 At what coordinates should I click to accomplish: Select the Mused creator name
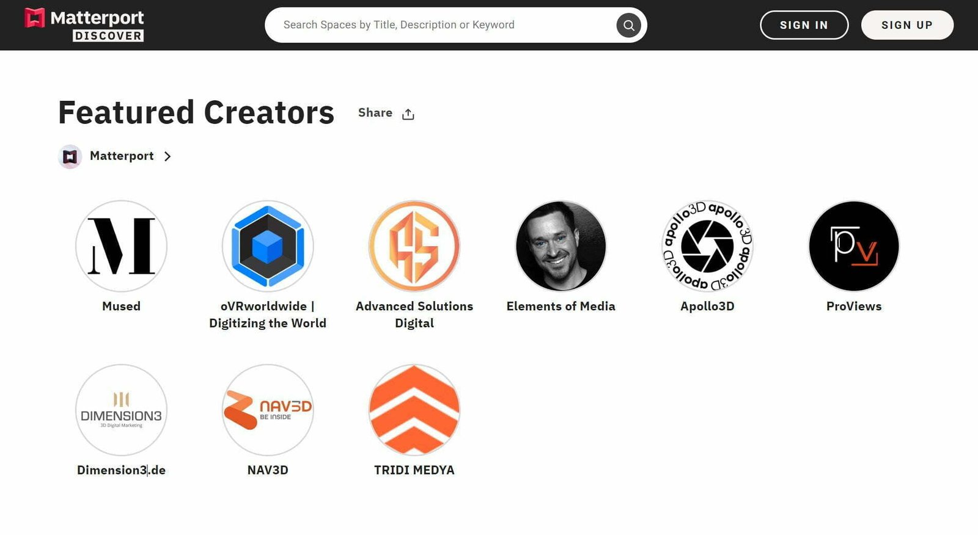pyautogui.click(x=121, y=306)
